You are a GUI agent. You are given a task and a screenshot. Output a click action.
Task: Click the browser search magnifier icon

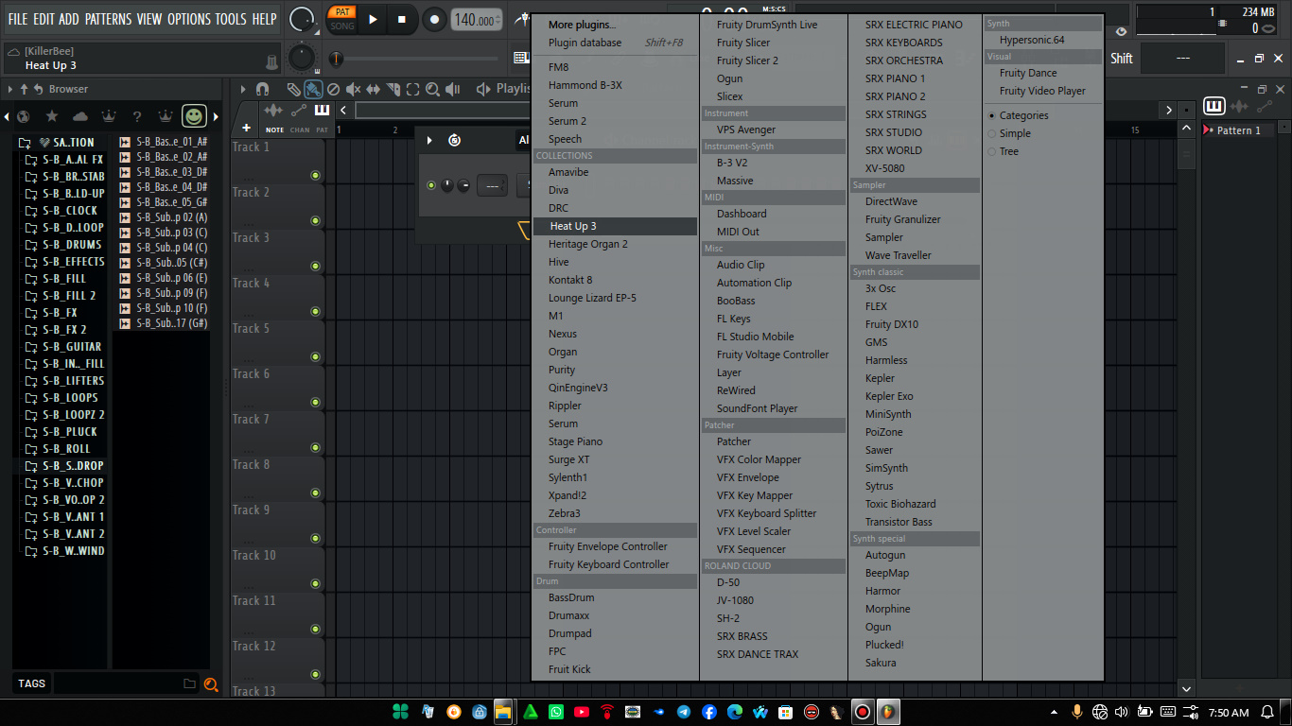(x=211, y=683)
